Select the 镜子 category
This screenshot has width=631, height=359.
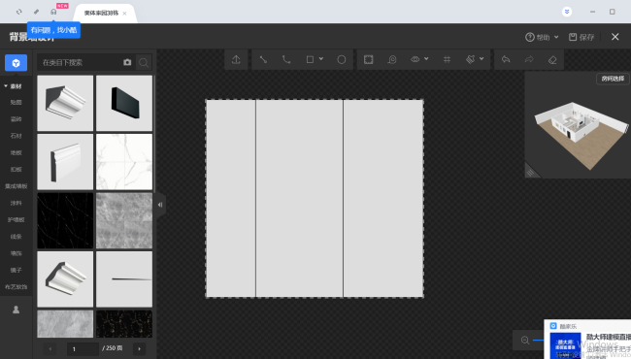(x=17, y=270)
